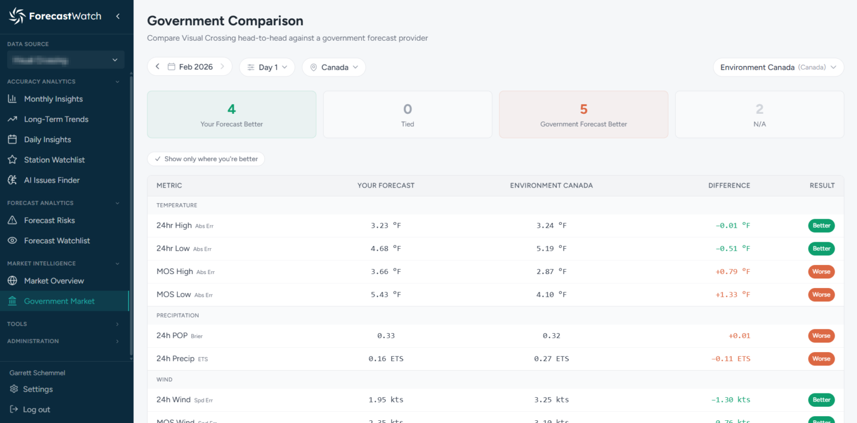The image size is (857, 423).
Task: Collapse the sidebar with the chevron icon
Action: pyautogui.click(x=118, y=16)
